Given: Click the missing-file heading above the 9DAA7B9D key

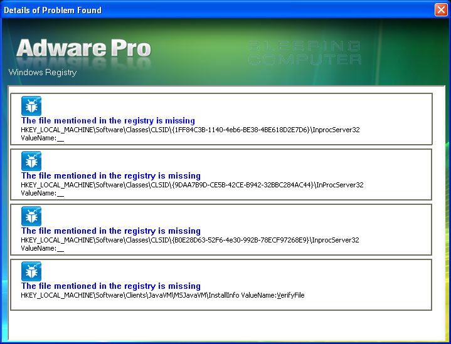Looking at the screenshot, I should click(x=111, y=175).
